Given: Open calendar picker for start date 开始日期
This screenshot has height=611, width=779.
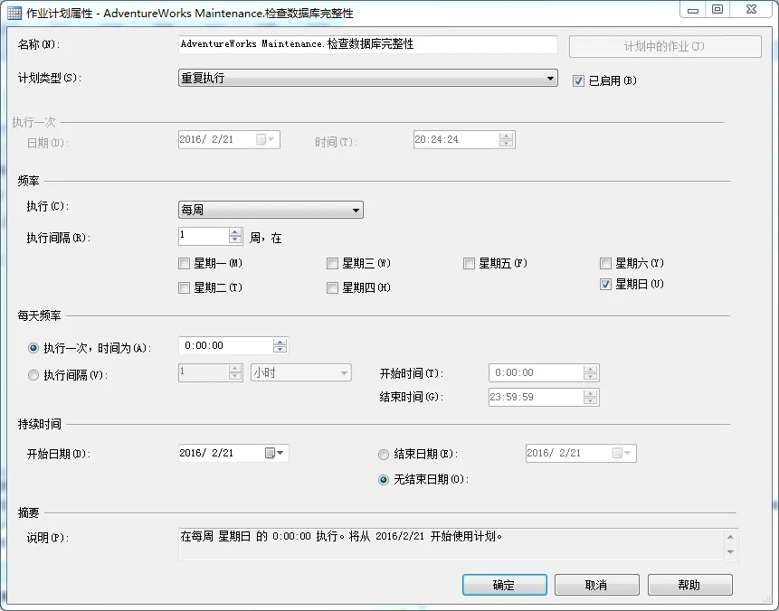Looking at the screenshot, I should (274, 453).
